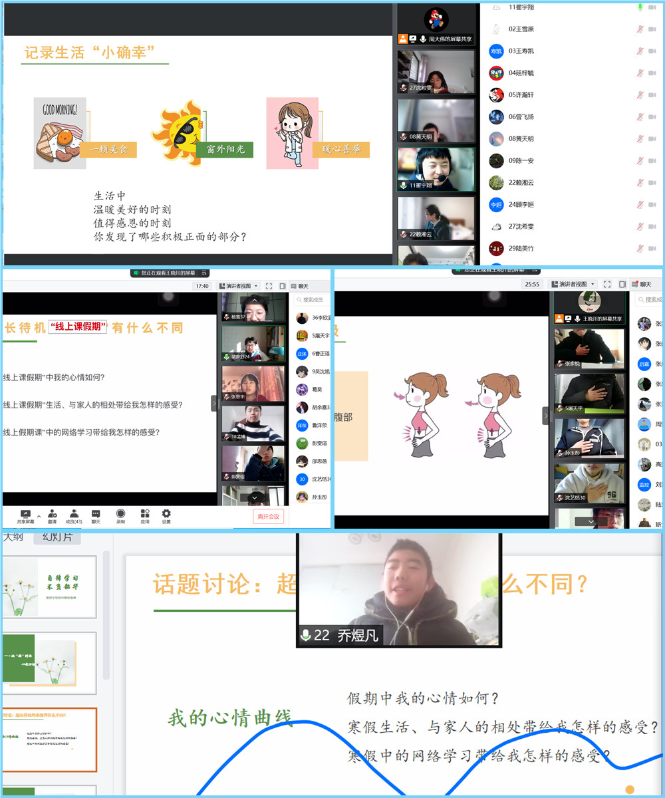
Task: Click the 22 乔煜凡 speaker video
Action: point(399,591)
